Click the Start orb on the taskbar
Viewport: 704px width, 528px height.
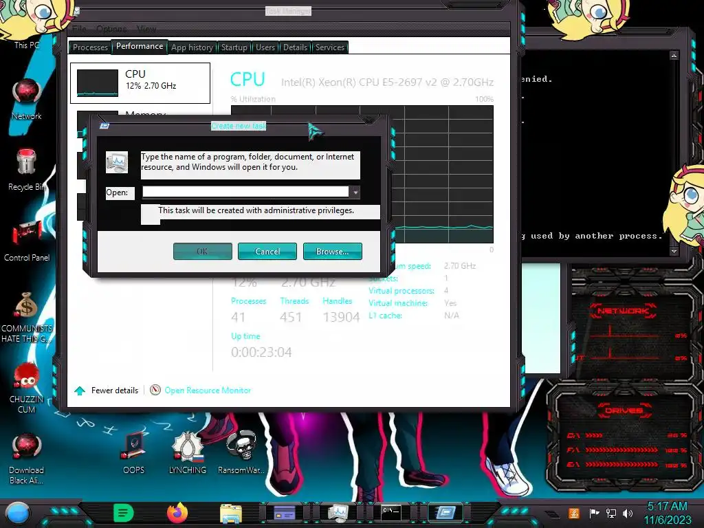click(x=18, y=513)
